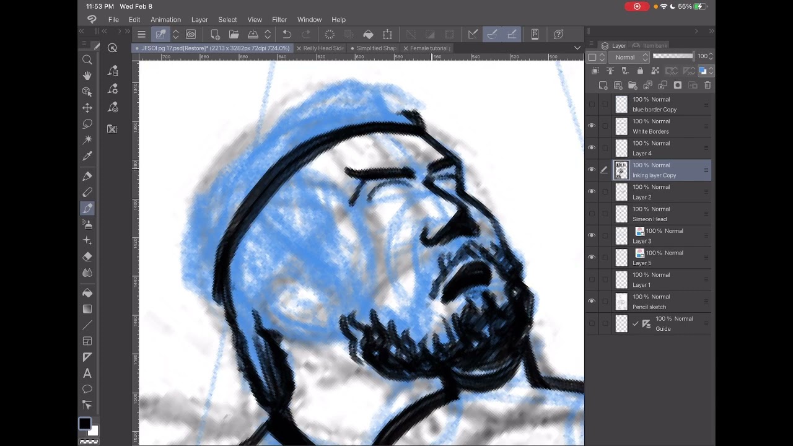The width and height of the screenshot is (793, 446).
Task: Switch to the Reilly Head Side tab
Action: 320,48
